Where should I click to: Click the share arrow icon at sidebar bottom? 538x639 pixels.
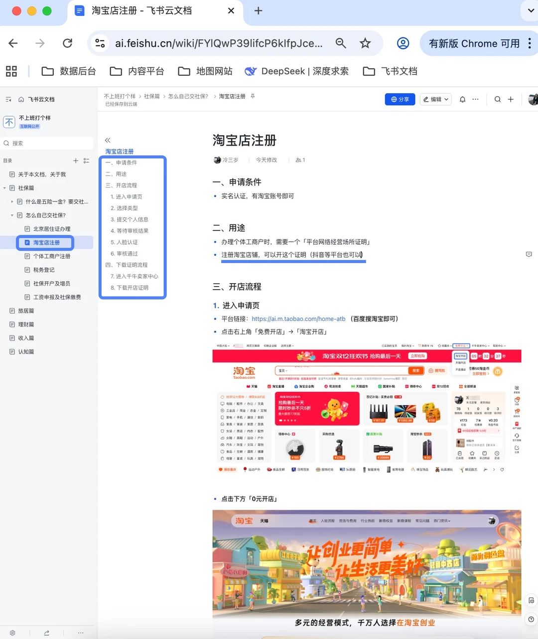(46, 633)
